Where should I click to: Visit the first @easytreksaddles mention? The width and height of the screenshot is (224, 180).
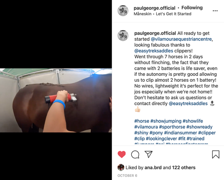tap(154, 51)
